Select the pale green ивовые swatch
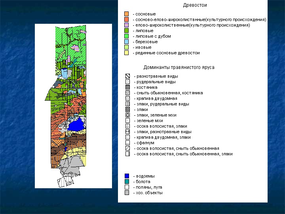Image resolution: width=285 pixels, height=214 pixels. pos(127,47)
